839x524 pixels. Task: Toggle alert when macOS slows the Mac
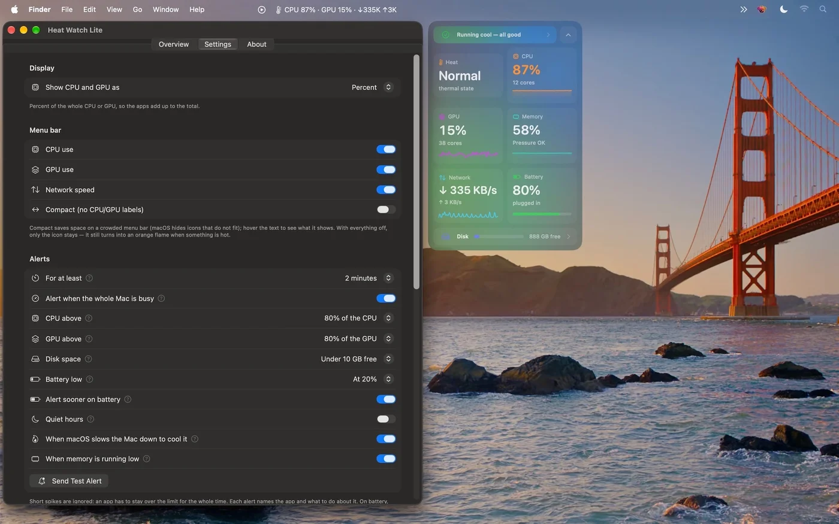point(386,439)
